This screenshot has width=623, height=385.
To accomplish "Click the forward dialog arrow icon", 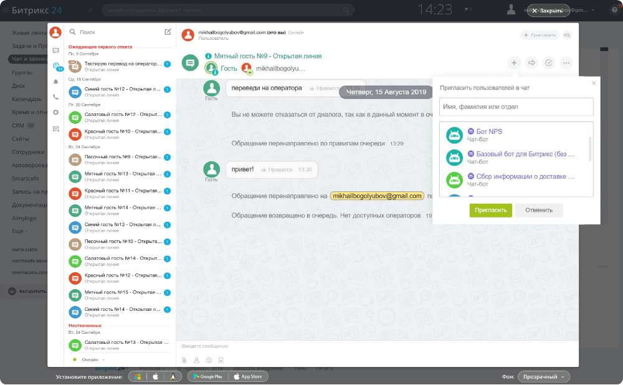I will tap(531, 63).
